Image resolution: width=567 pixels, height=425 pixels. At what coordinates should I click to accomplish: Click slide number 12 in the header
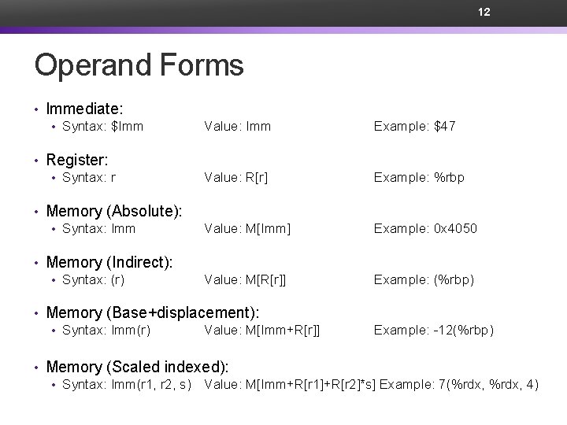(x=484, y=12)
